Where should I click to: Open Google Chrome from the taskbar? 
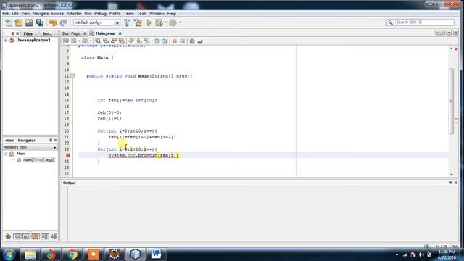point(72,254)
